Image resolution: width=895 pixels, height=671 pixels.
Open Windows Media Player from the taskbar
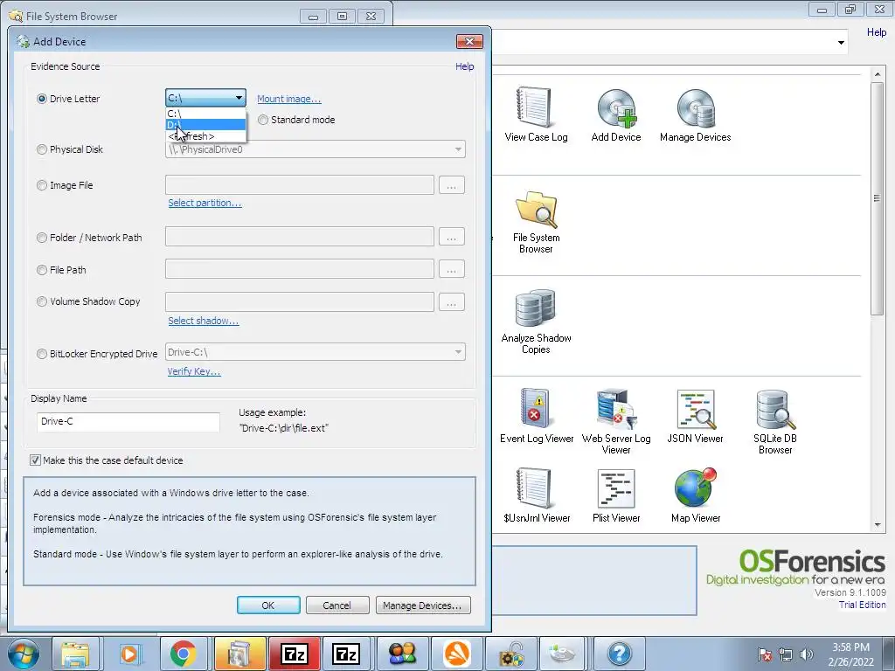[x=129, y=654]
